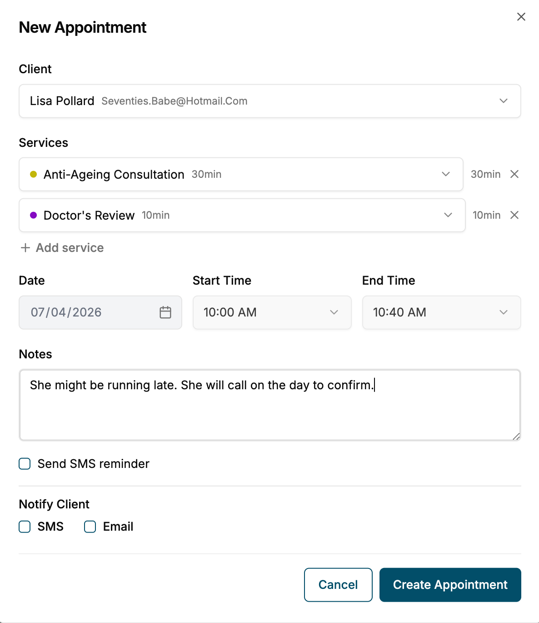Click inside the Notes text area
The image size is (539, 623).
(270, 405)
